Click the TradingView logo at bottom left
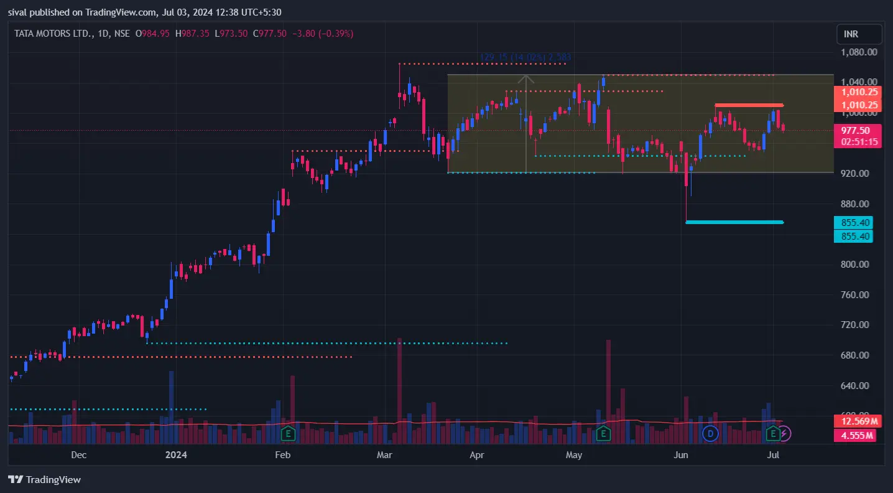This screenshot has width=893, height=493. (x=45, y=479)
